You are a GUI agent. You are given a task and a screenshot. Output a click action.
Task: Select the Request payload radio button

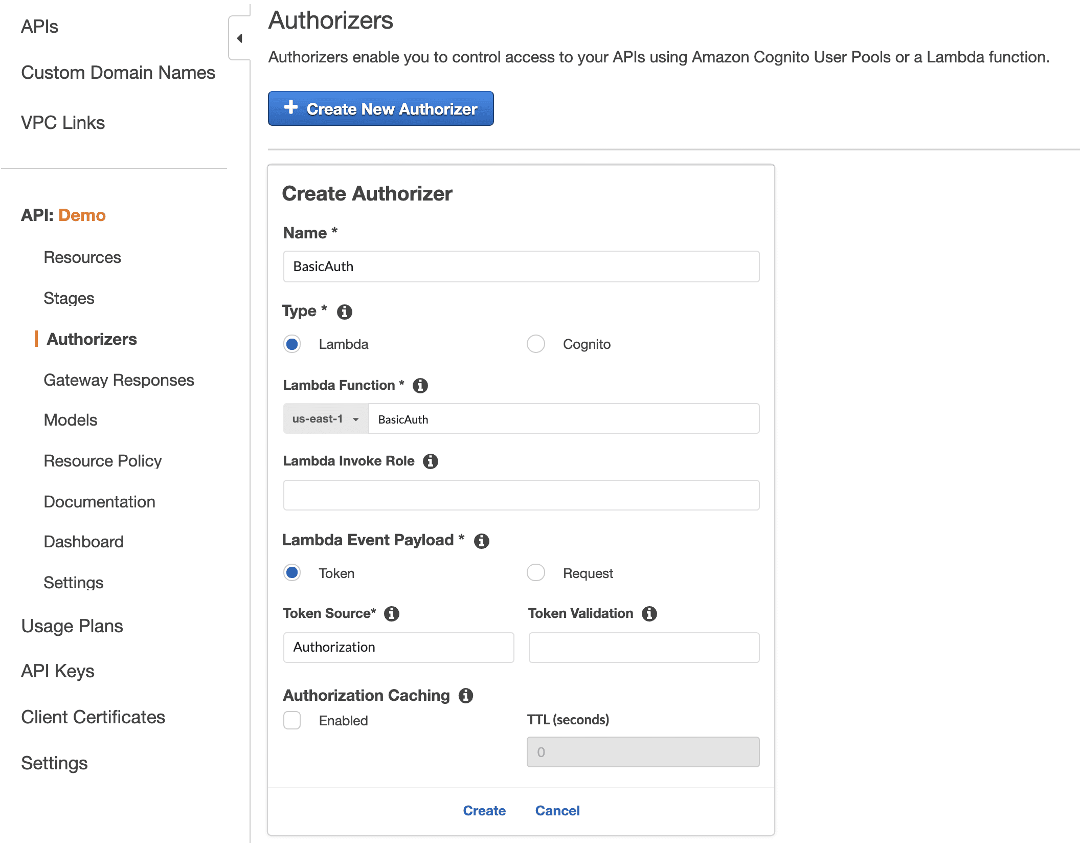[535, 572]
